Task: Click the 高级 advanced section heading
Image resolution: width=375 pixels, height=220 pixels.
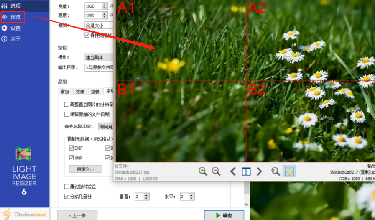Action: pos(63,82)
